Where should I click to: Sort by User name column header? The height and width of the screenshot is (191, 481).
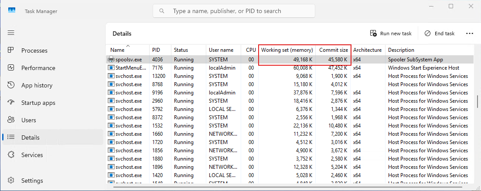224,50
